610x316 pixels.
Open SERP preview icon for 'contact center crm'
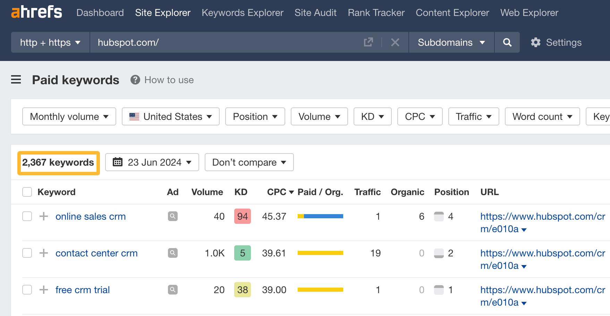pyautogui.click(x=172, y=253)
